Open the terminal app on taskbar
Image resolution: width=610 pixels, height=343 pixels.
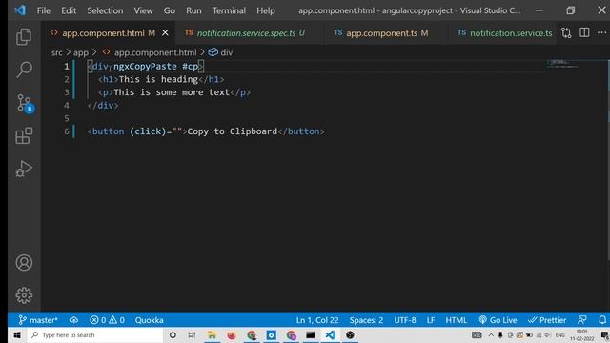(311, 334)
